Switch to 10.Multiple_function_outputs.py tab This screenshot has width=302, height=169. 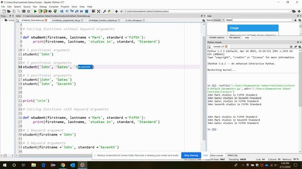(103, 20)
